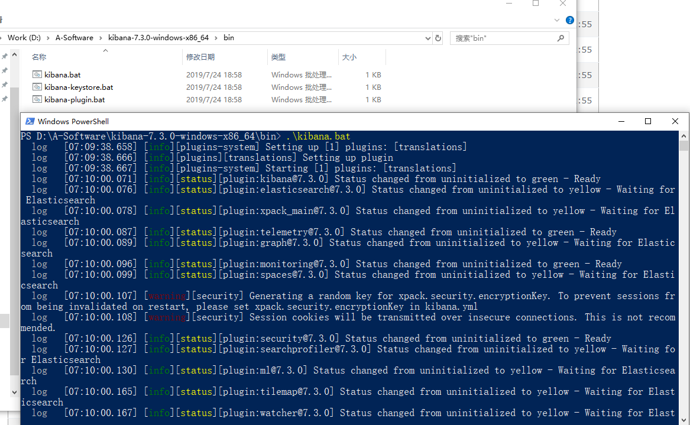This screenshot has width=690, height=425.
Task: Sort files by 类型 column
Action: (278, 57)
